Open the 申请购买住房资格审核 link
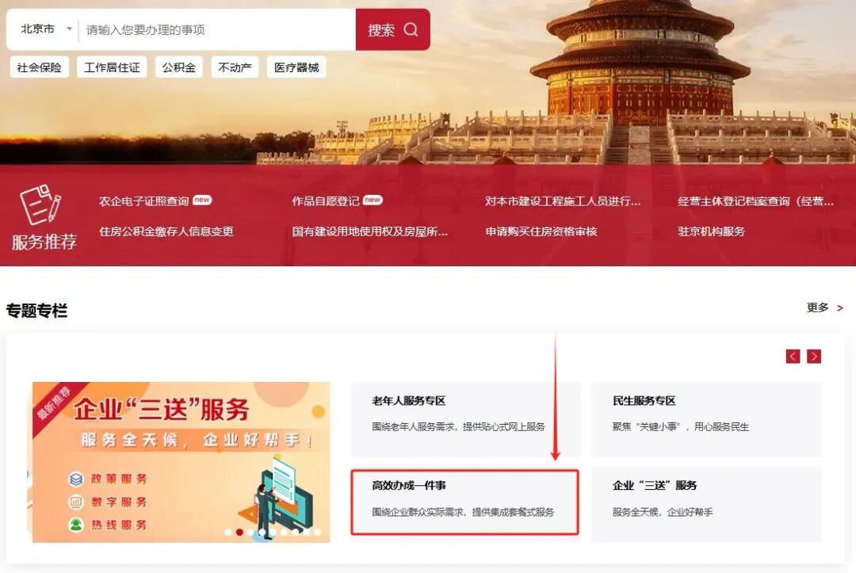 [x=541, y=231]
